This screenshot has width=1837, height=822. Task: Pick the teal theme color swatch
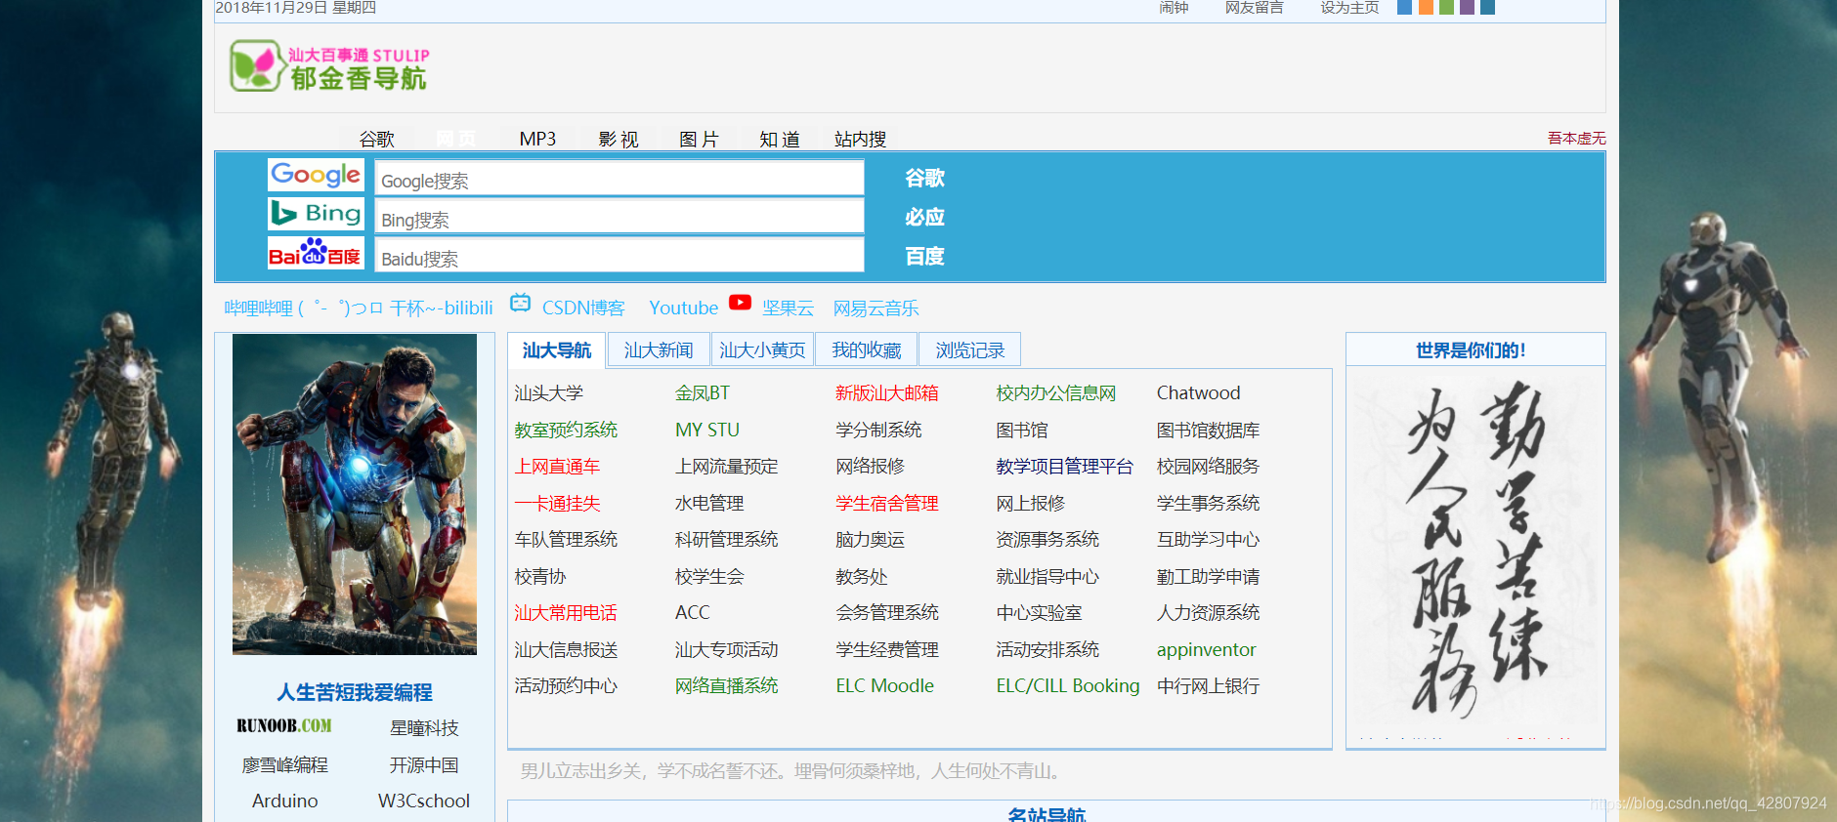click(x=1487, y=7)
